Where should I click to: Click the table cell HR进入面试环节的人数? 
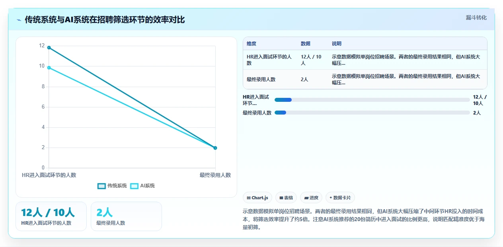269,60
